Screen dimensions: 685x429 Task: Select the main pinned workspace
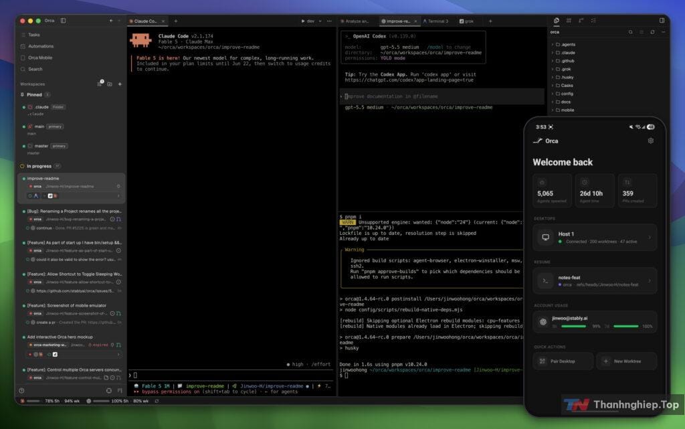coord(72,129)
